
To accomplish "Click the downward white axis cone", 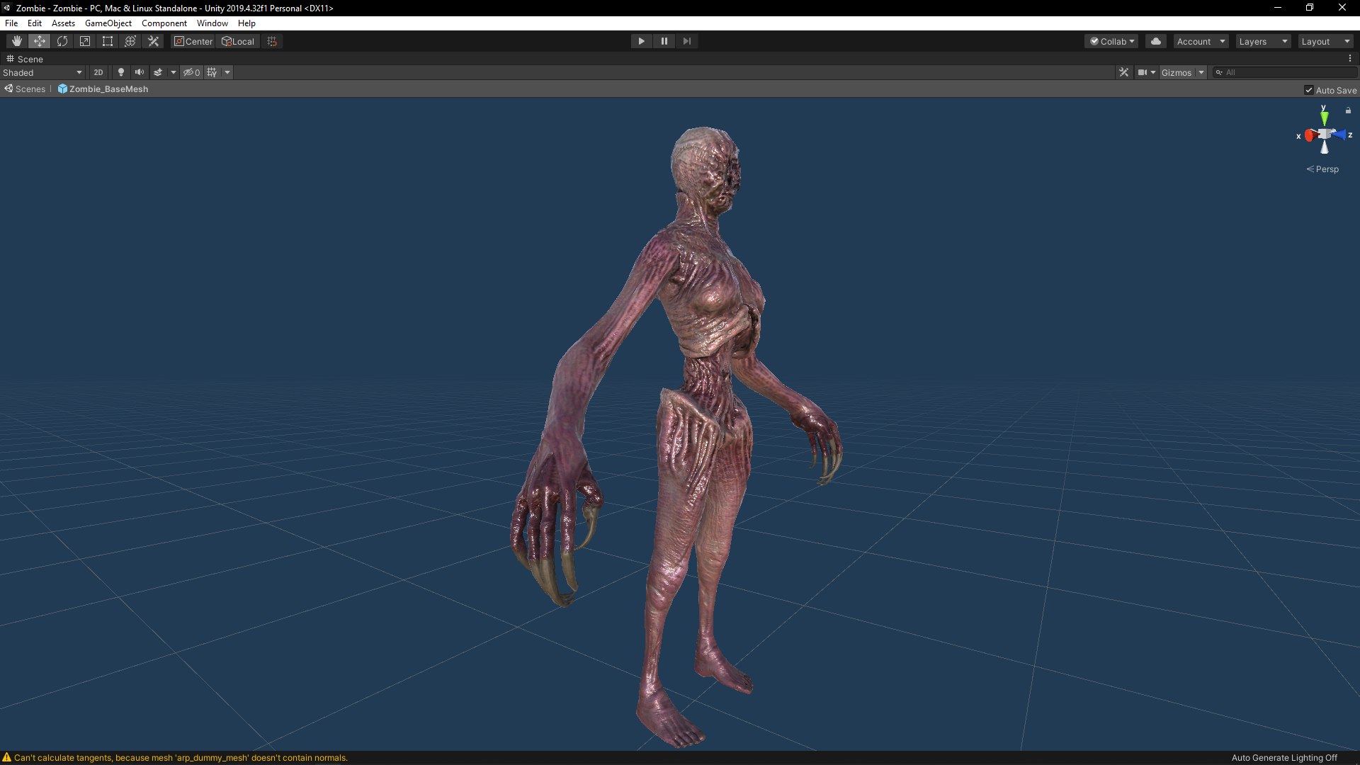I will (x=1324, y=147).
